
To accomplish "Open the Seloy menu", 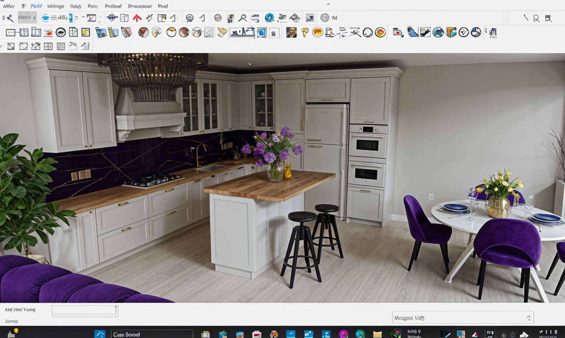I will point(75,6).
